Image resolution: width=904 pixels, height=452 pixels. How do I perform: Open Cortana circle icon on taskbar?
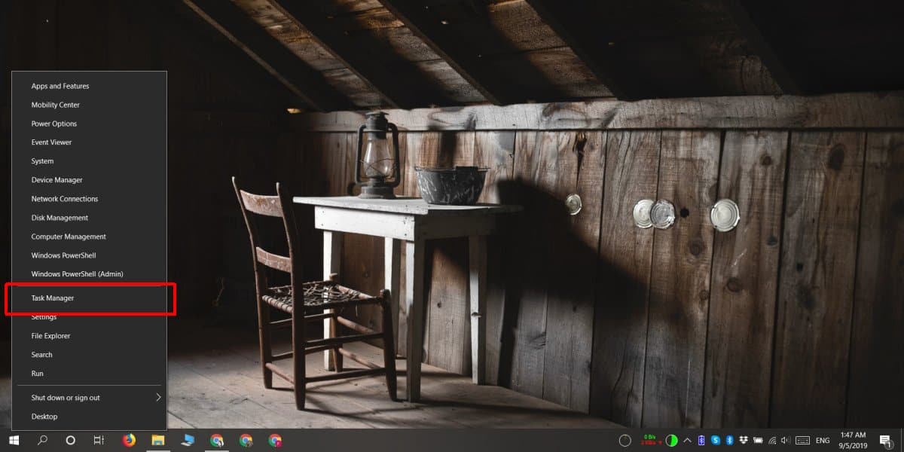(70, 440)
